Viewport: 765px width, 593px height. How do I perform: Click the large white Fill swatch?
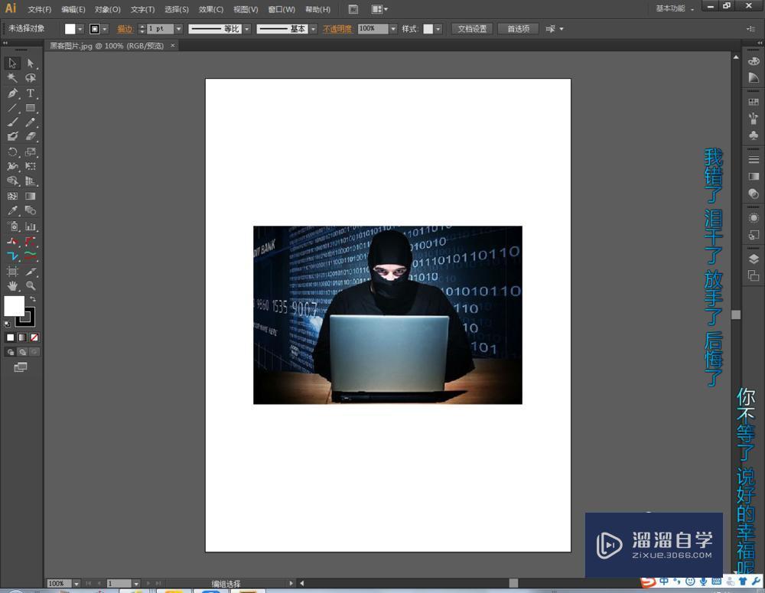(14, 306)
